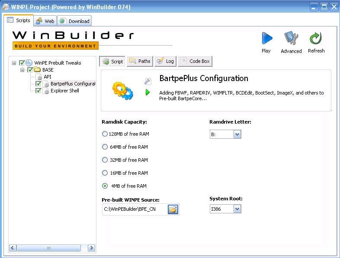Viewport: 340px width, 258px height.
Task: Click the script description starting 'Adding FBWF'
Action: (241, 95)
